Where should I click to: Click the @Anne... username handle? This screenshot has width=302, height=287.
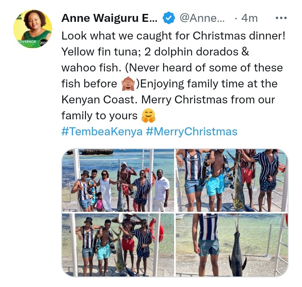[x=202, y=18]
